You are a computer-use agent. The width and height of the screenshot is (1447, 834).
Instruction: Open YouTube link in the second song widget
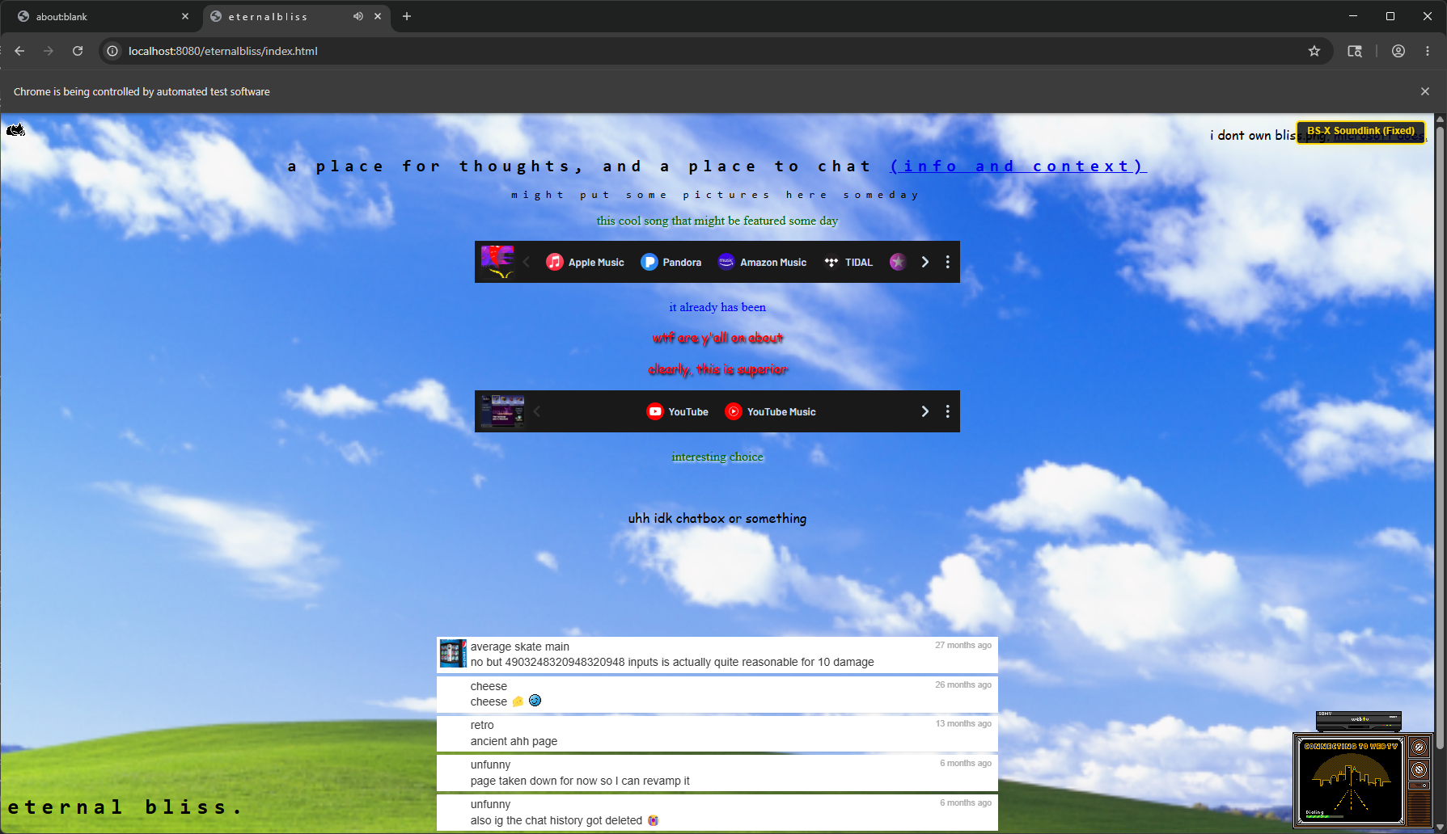pos(678,411)
